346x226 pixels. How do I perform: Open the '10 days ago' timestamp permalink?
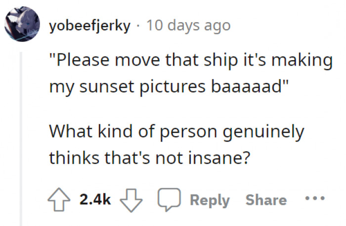click(x=189, y=25)
